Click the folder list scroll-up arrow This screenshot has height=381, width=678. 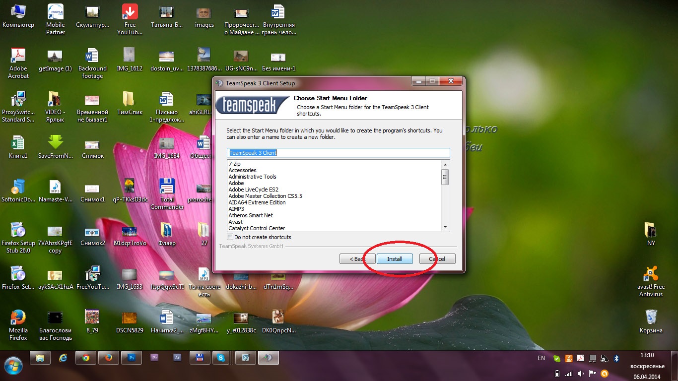coord(445,164)
